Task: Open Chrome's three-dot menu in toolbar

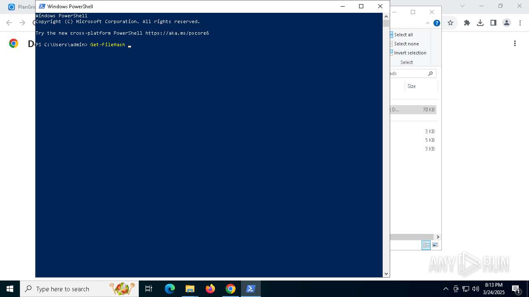Action: (x=519, y=23)
